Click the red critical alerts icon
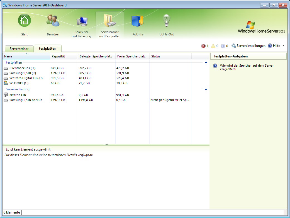This screenshot has height=218, width=290. click(x=203, y=46)
